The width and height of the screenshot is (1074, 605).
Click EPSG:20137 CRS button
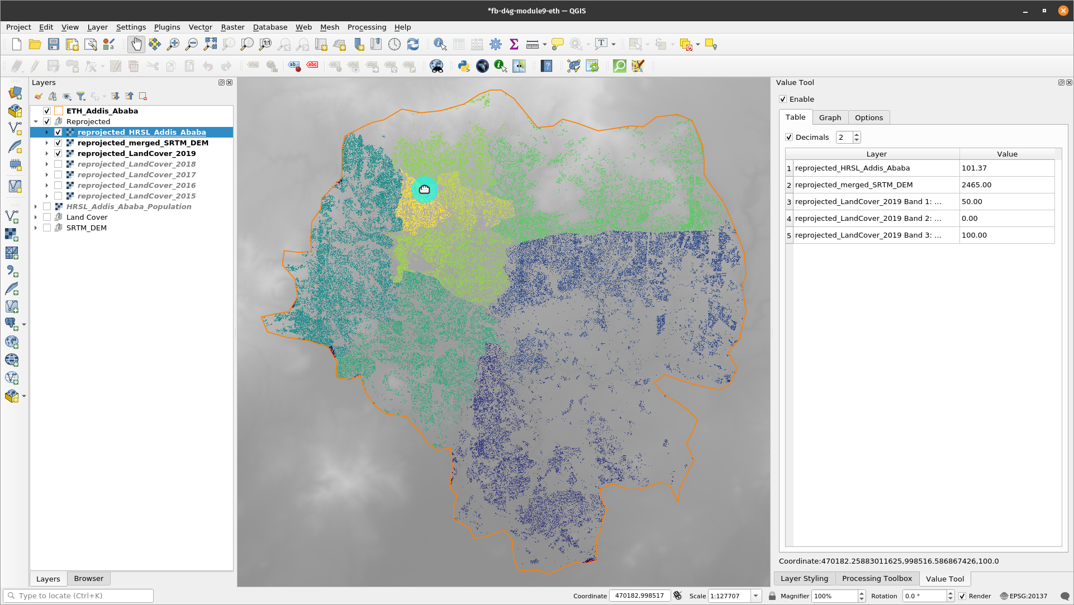1024,596
